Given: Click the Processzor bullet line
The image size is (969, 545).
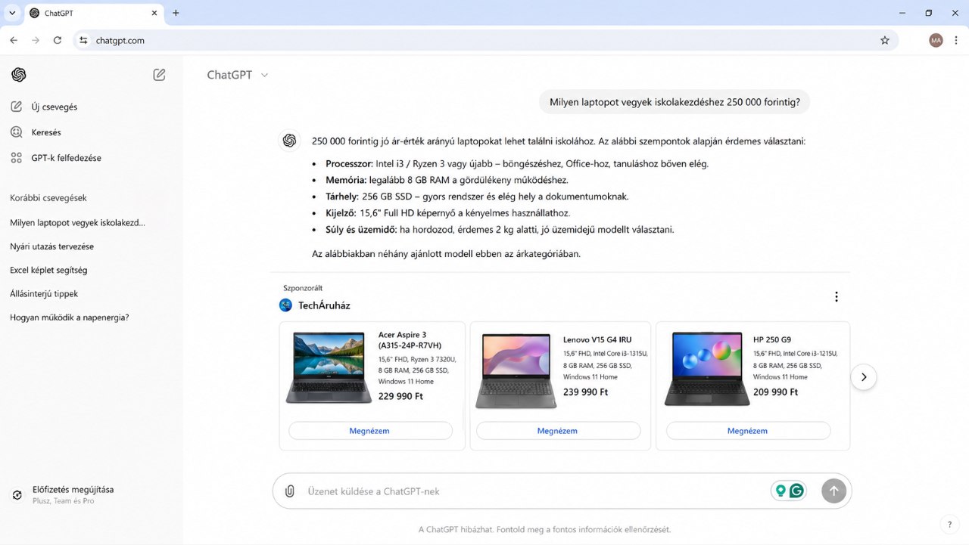Looking at the screenshot, I should (x=517, y=163).
